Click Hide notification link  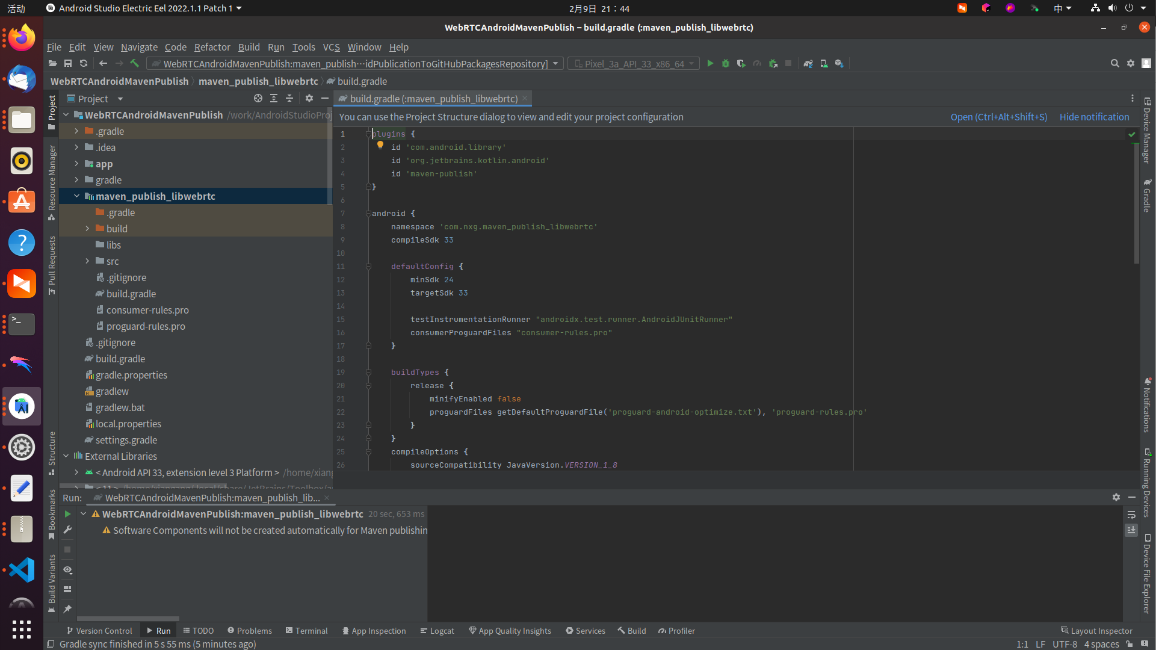click(x=1094, y=117)
